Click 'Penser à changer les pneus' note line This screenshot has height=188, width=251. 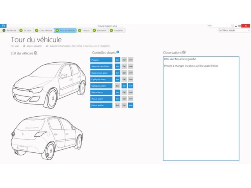191,66
